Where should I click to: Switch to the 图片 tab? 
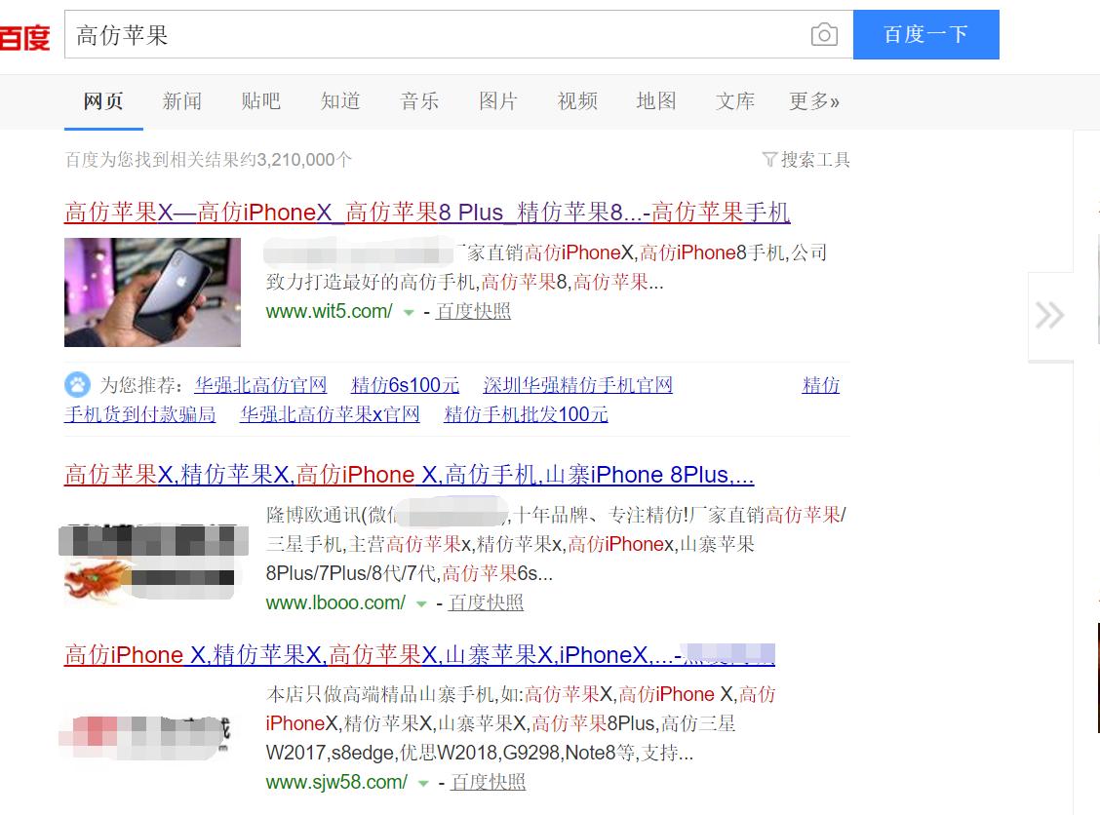pos(498,100)
